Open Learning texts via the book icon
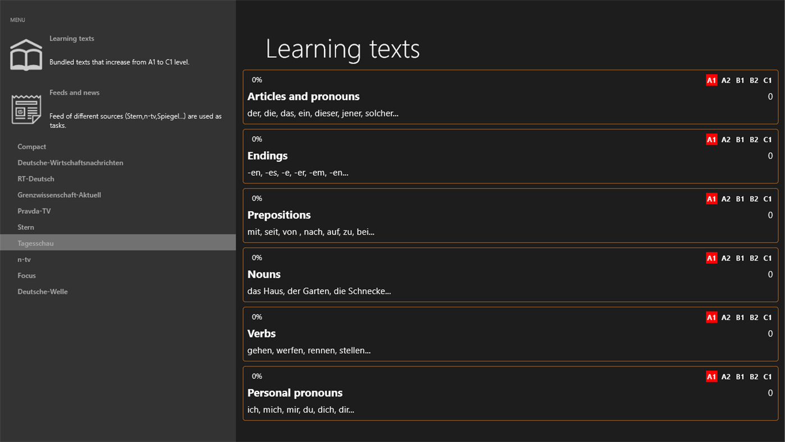This screenshot has width=785, height=442. 26,53
